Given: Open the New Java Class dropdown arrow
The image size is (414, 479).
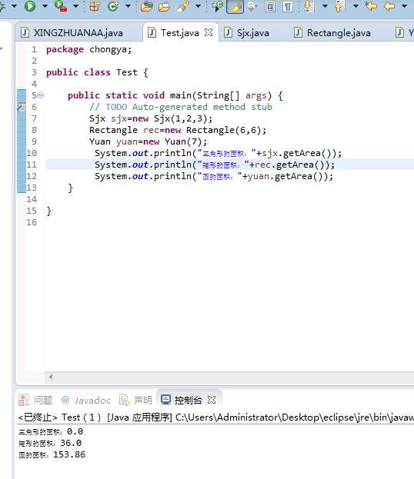Looking at the screenshot, I should click(128, 6).
